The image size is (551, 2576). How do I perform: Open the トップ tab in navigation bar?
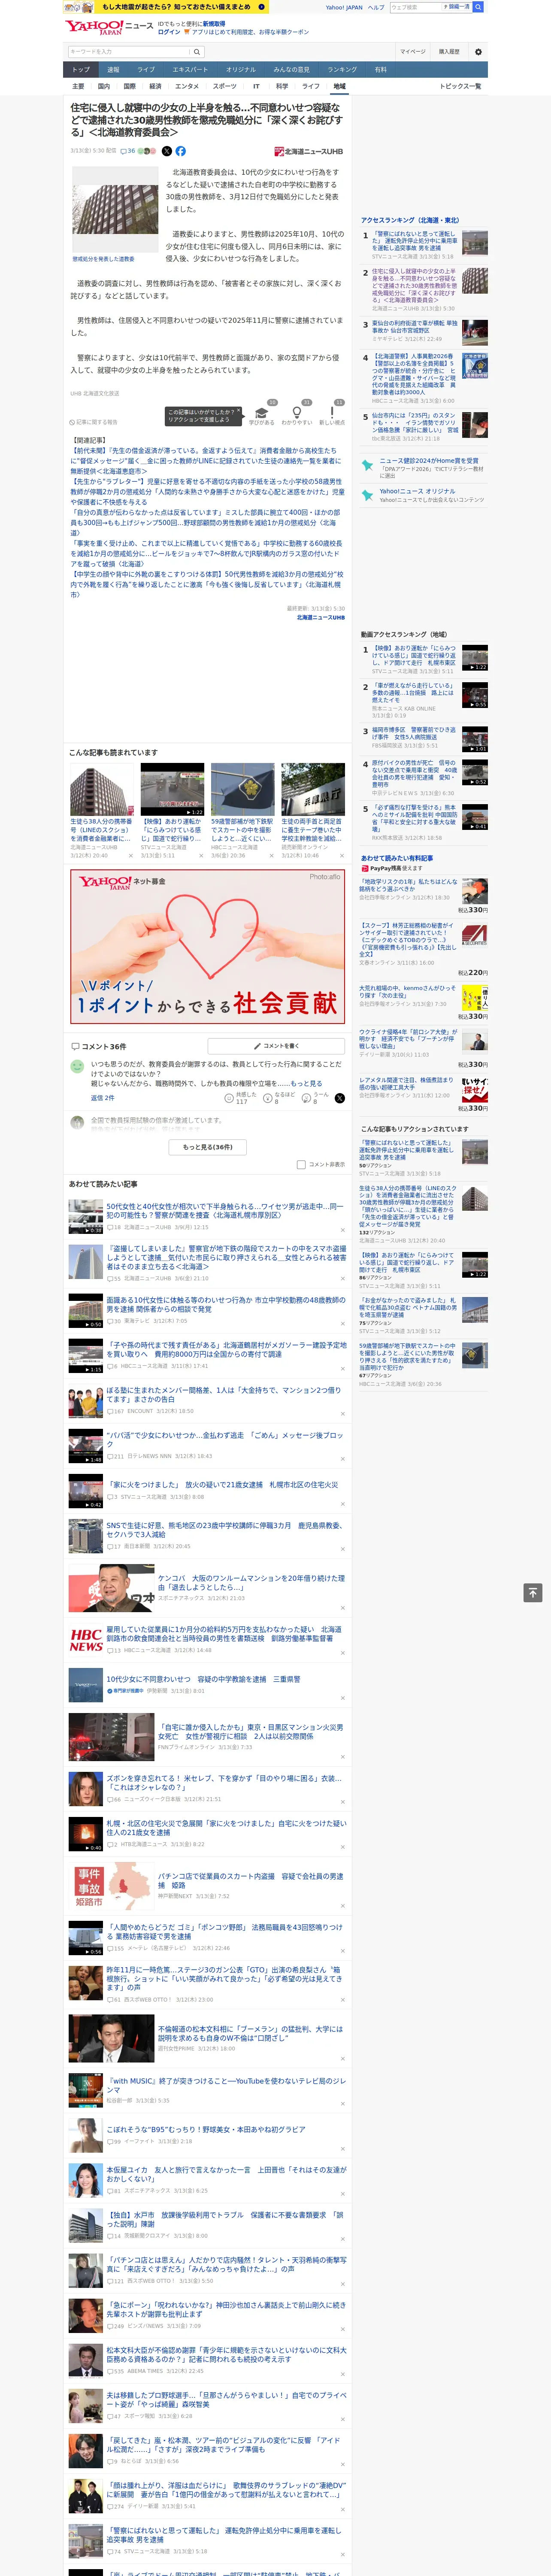click(81, 70)
